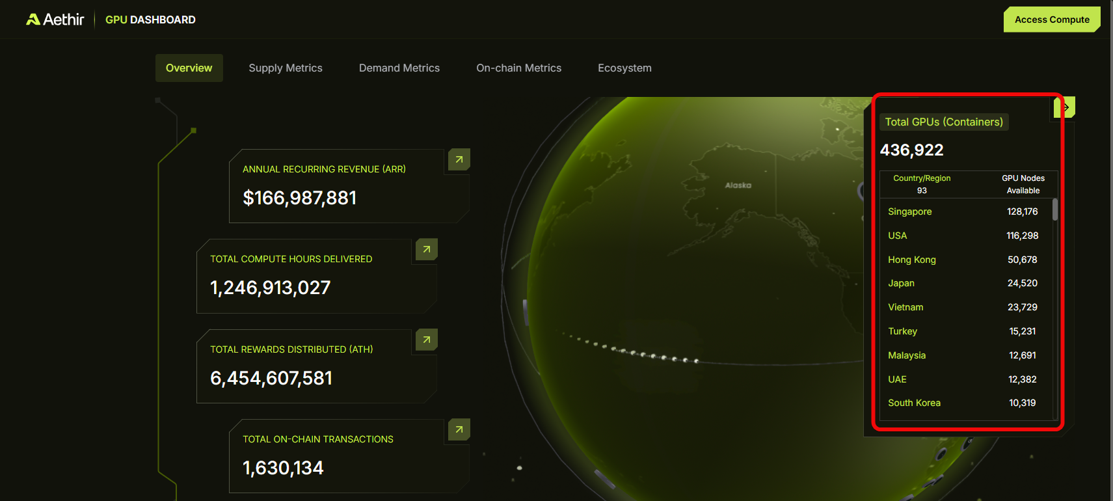Click the Japan row
The height and width of the screenshot is (501, 1113).
tap(902, 283)
